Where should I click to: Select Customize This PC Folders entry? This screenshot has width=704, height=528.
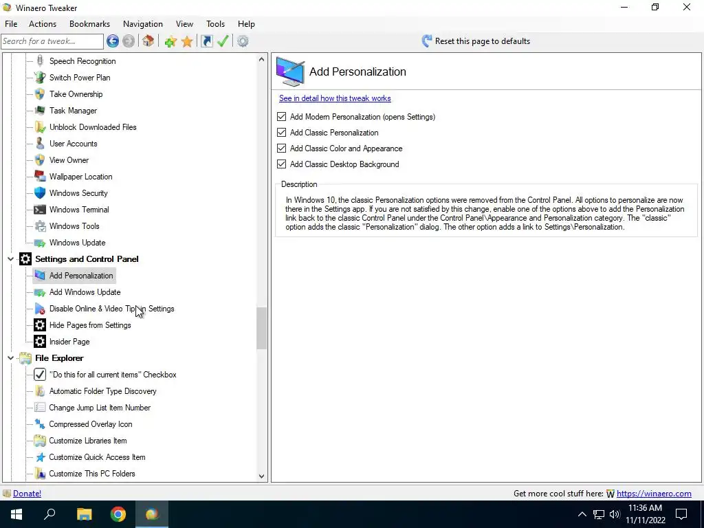[92, 474]
